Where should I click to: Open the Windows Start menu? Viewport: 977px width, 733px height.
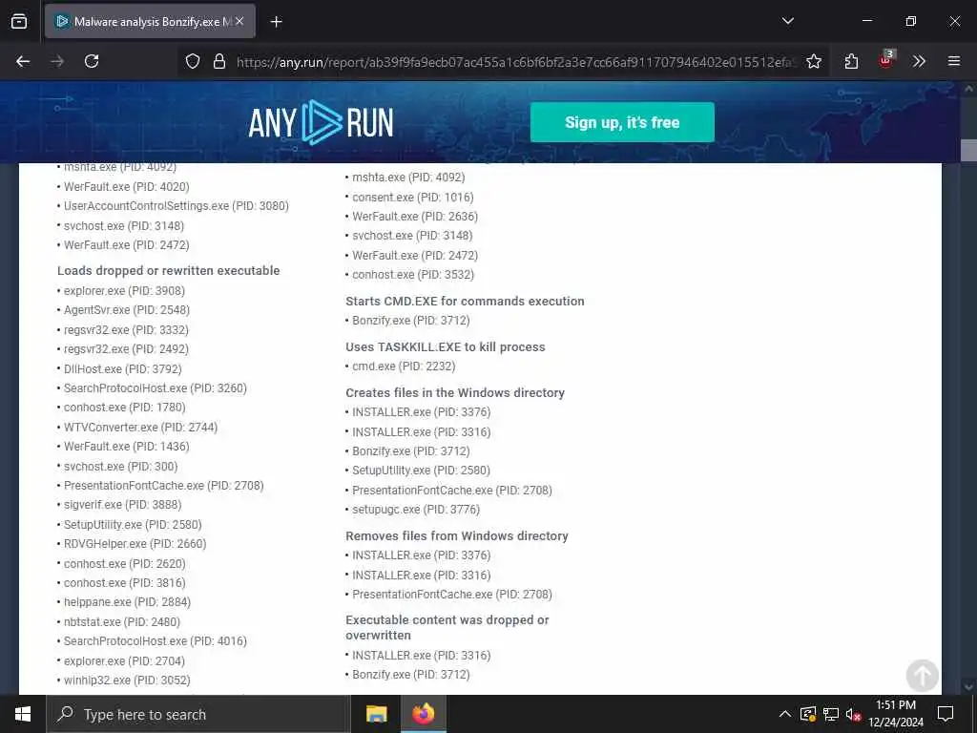click(23, 714)
